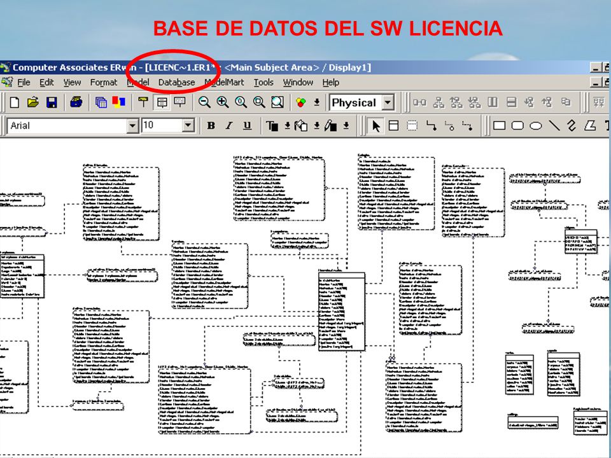Select the line drawing tool

(554, 125)
